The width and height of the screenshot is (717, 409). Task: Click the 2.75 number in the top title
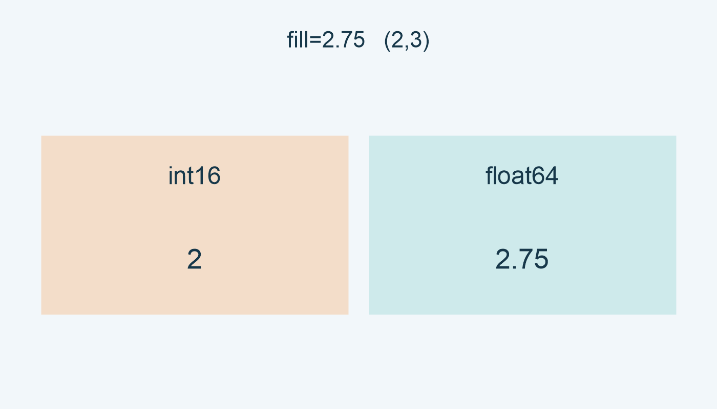pyautogui.click(x=343, y=40)
